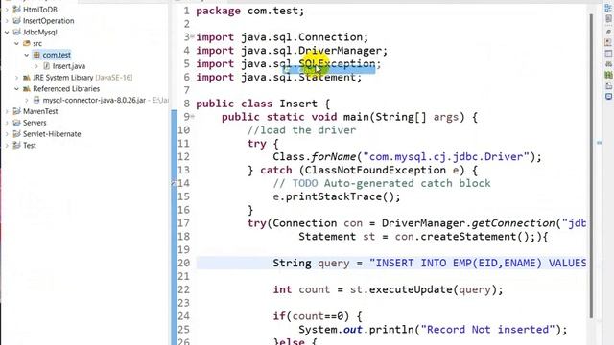Expand the MavenTest project
Screen dimensions: 614x345
(x=7, y=111)
